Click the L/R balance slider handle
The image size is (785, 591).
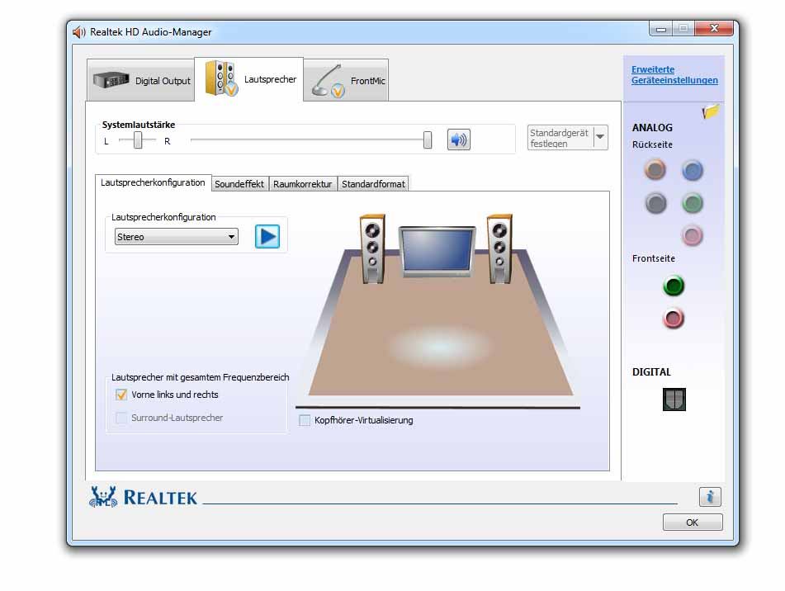click(138, 140)
